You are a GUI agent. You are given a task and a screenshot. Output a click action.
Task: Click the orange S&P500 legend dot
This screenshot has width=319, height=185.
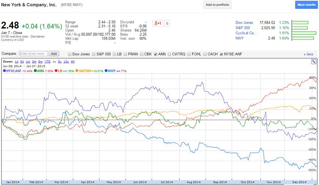[77, 71]
